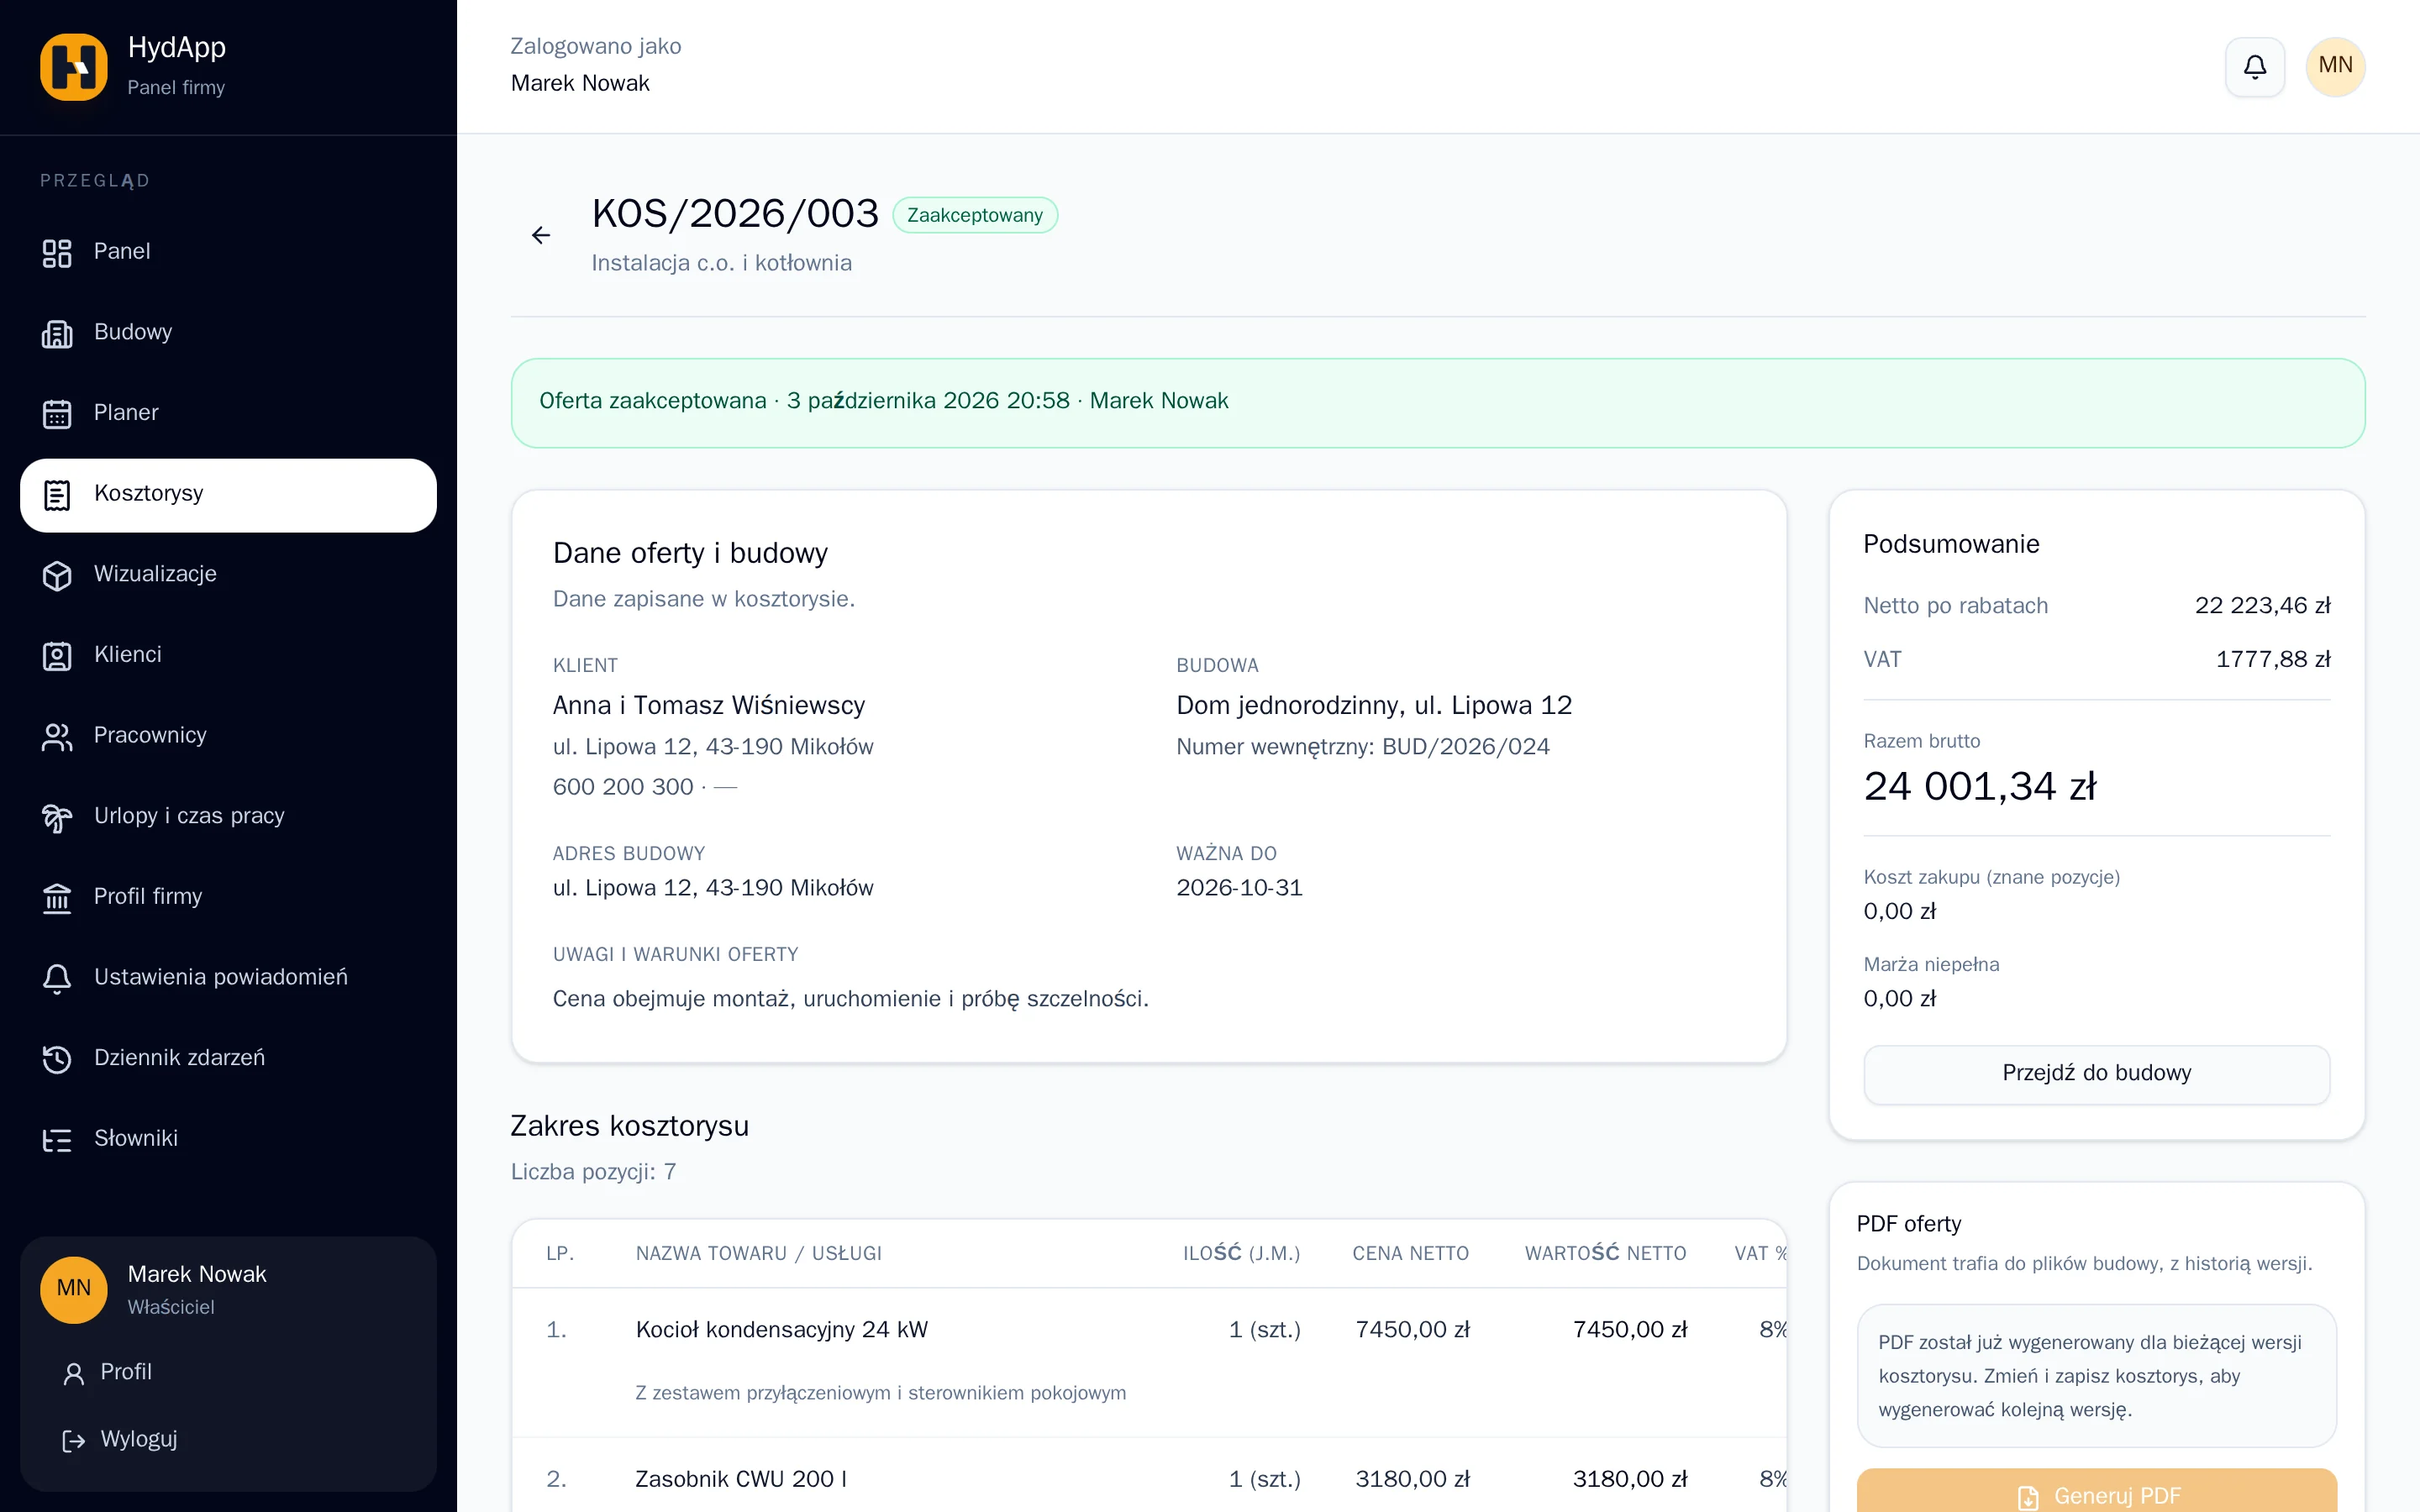Viewport: 2420px width, 1512px height.
Task: Select Kosztorysy in the sidebar
Action: 228,495
